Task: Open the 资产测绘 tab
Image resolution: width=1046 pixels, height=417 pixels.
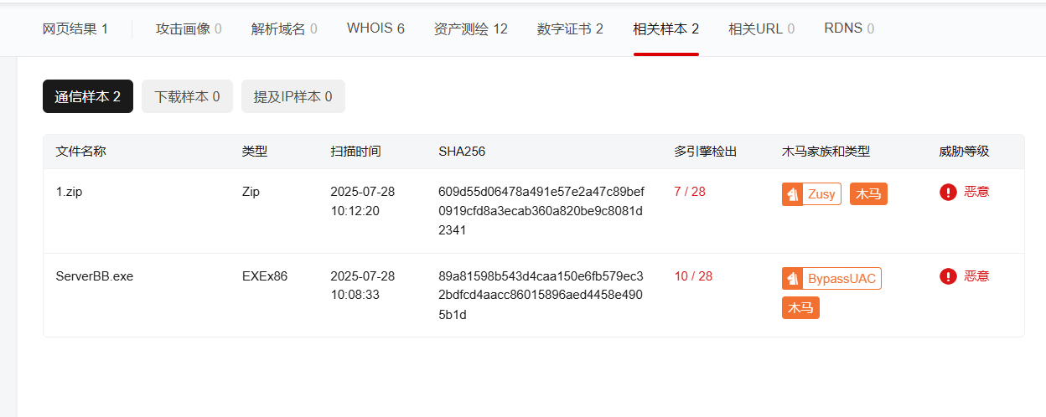Action: (x=470, y=29)
